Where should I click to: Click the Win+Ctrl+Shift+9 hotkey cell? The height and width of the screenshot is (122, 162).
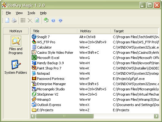[93, 42]
